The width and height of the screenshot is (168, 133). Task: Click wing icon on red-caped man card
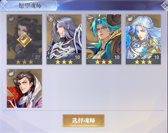(11, 73)
